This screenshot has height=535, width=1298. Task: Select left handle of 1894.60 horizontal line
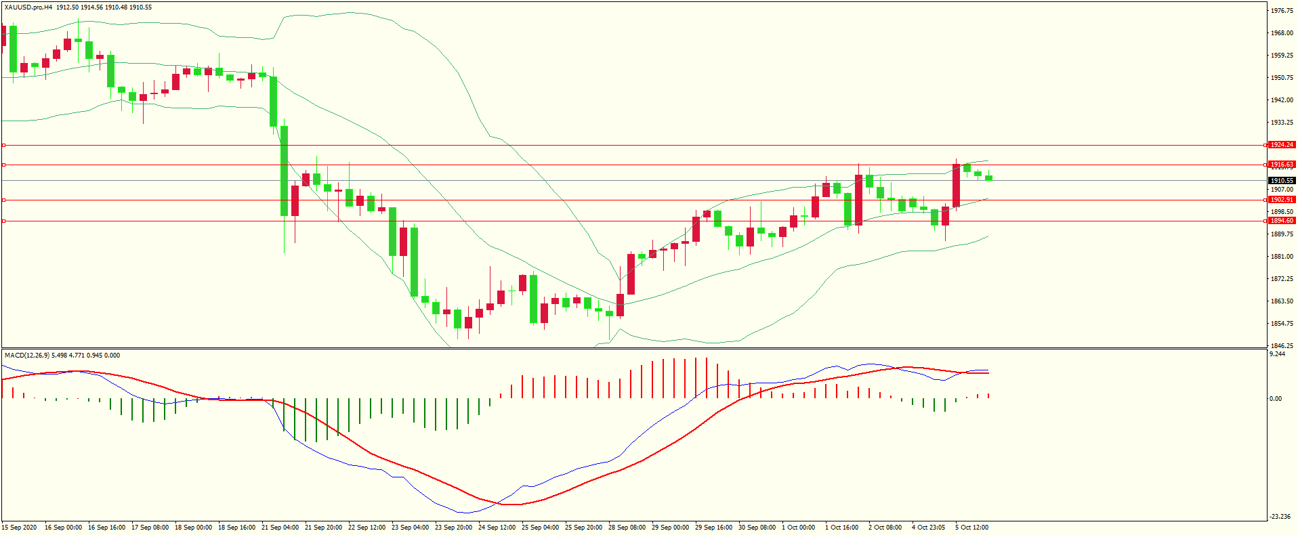3,221
